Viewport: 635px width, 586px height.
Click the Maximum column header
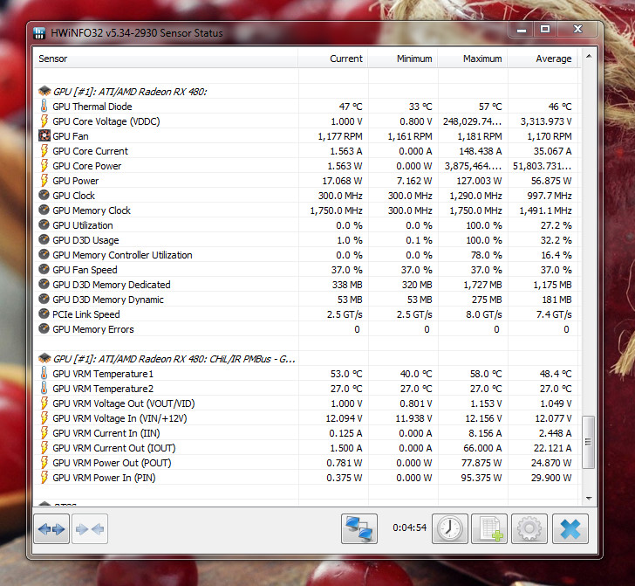pyautogui.click(x=473, y=59)
